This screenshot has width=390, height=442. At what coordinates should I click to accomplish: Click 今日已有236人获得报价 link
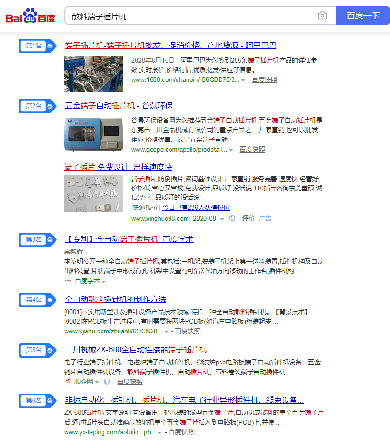196,208
